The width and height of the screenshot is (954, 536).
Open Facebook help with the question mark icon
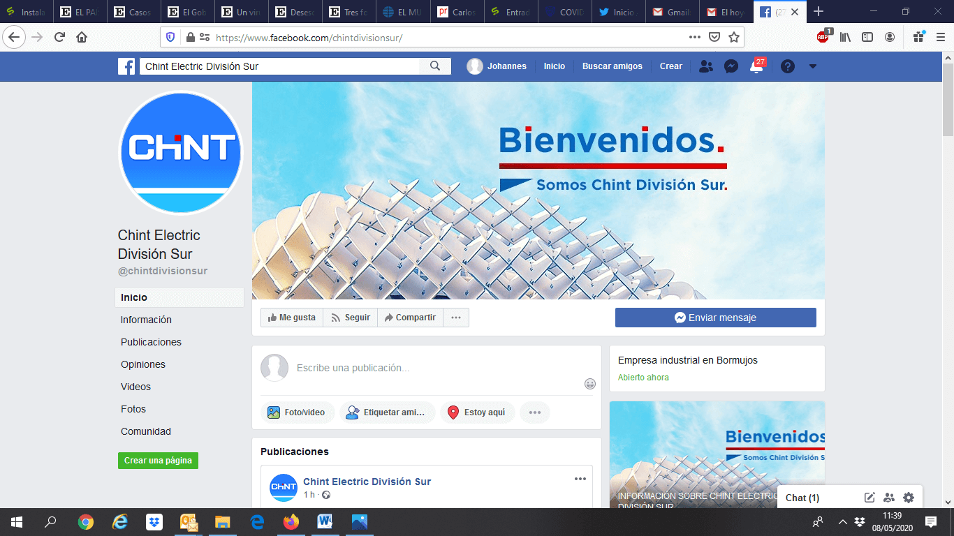pyautogui.click(x=788, y=66)
